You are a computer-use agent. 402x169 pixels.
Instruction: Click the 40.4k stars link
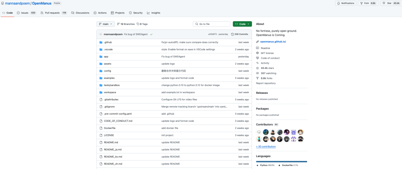(267, 68)
